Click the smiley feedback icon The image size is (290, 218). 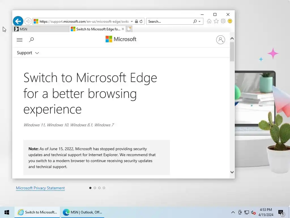click(230, 21)
